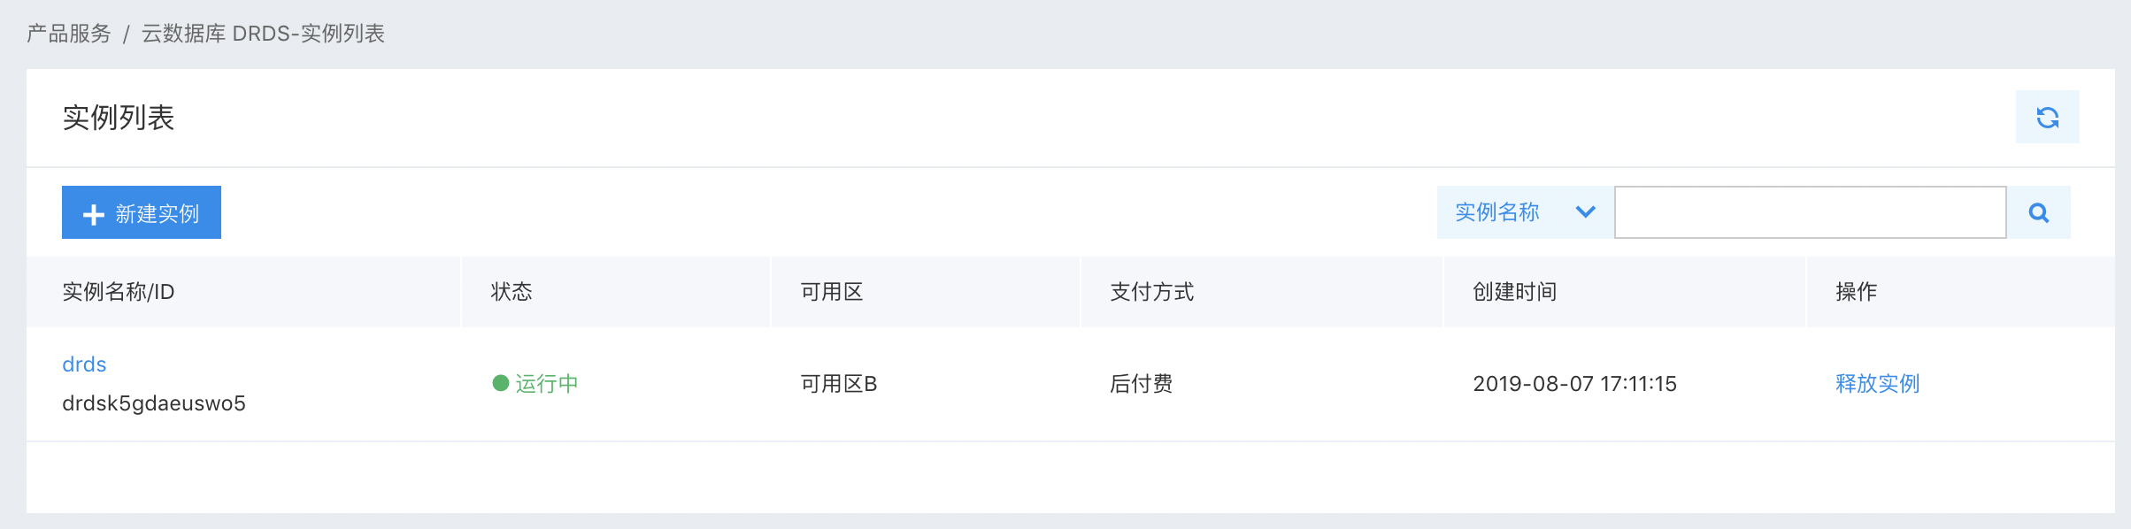Click the 可用区 column header

[832, 292]
